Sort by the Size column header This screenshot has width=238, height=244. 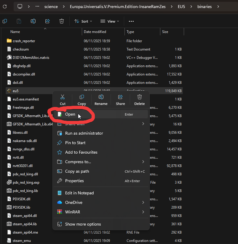point(165,32)
